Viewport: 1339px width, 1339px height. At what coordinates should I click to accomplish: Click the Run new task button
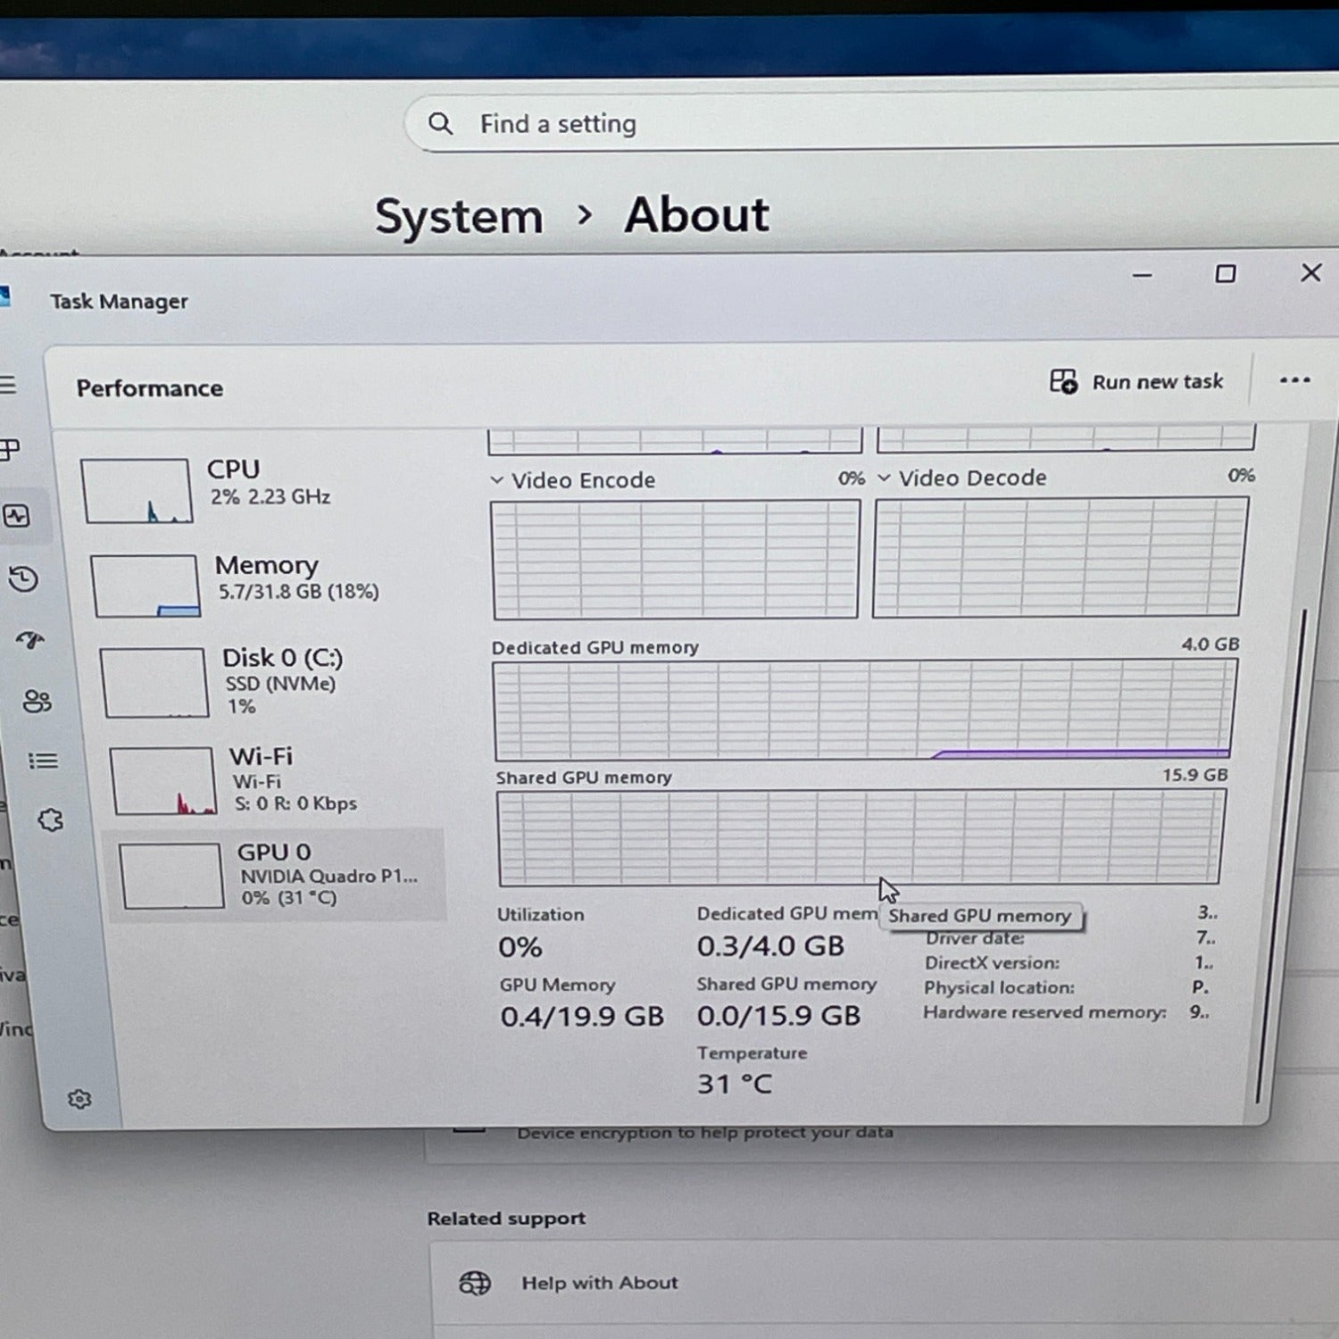click(x=1136, y=382)
